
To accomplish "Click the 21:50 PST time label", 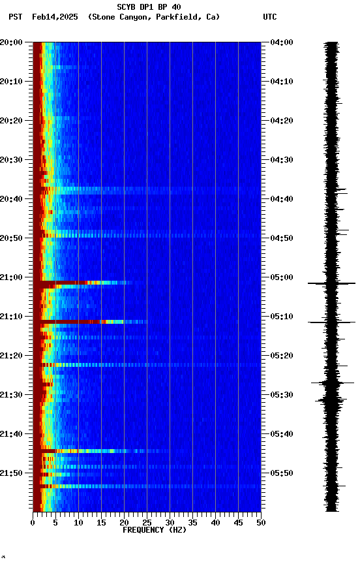I will coord(11,473).
